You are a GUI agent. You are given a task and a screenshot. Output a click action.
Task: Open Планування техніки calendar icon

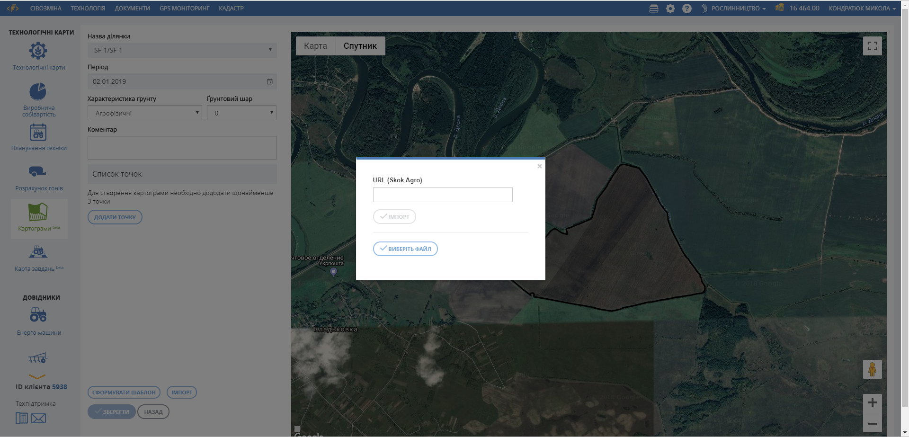pyautogui.click(x=38, y=132)
